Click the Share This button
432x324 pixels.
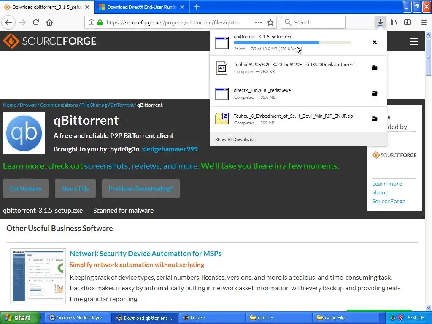pos(75,189)
